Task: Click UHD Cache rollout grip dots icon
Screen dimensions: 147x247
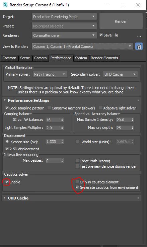Action: pos(138,197)
